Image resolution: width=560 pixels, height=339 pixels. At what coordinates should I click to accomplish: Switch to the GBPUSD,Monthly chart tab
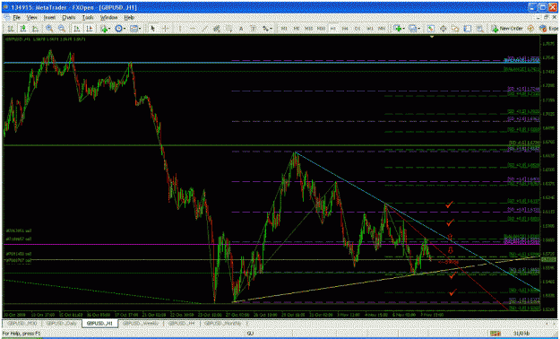(223, 324)
